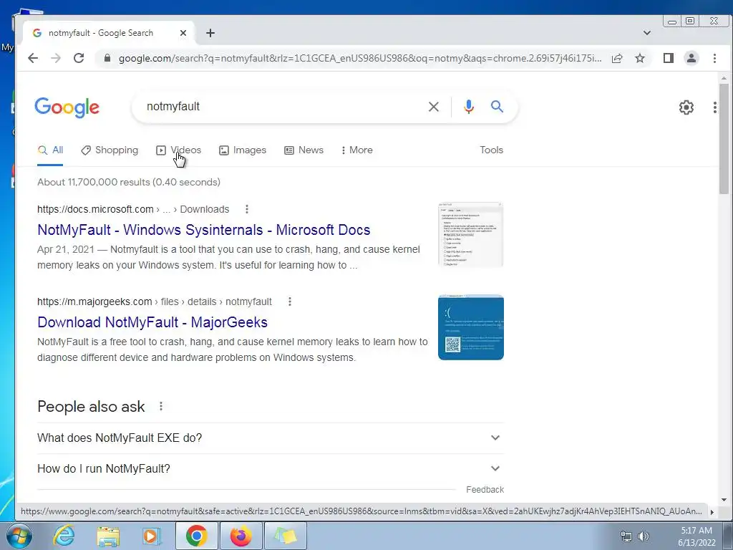Image resolution: width=733 pixels, height=550 pixels.
Task: Switch to the Videos tab
Action: pyautogui.click(x=178, y=150)
